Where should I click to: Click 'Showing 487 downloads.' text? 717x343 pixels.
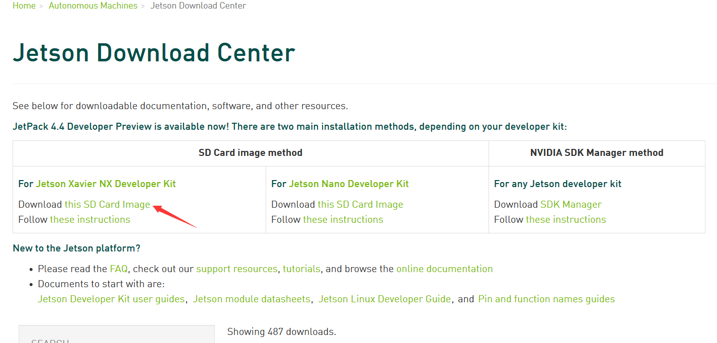tap(282, 331)
